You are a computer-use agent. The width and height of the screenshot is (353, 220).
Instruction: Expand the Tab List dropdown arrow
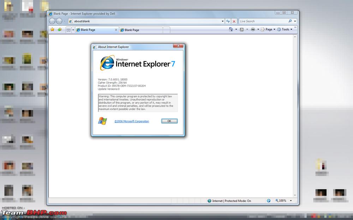click(x=73, y=30)
